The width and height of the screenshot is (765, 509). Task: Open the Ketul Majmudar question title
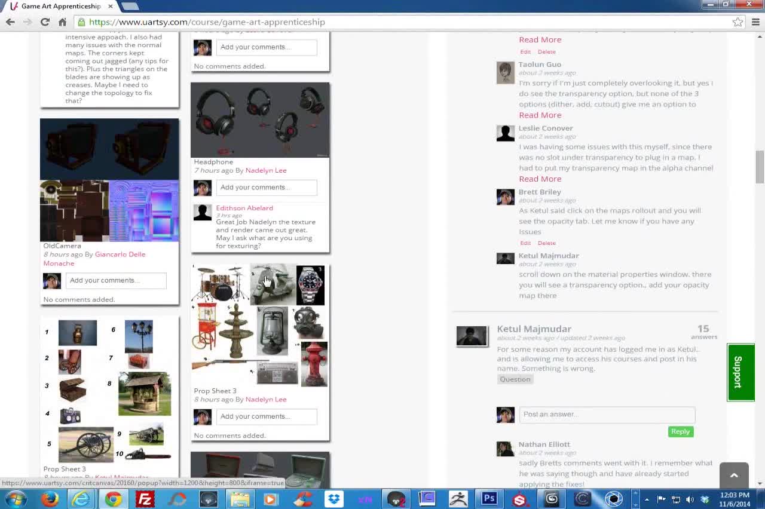pyautogui.click(x=534, y=329)
